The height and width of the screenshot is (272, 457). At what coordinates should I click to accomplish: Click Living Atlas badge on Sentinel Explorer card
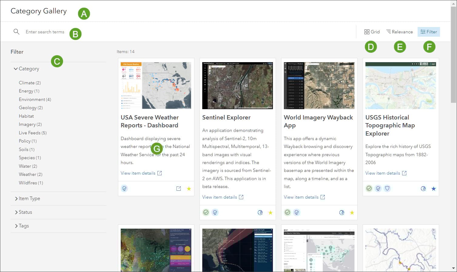click(215, 213)
